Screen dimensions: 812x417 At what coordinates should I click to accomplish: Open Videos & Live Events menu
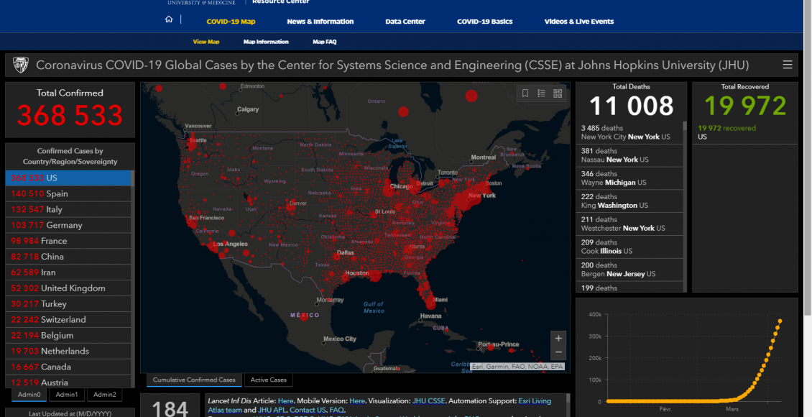pos(579,22)
